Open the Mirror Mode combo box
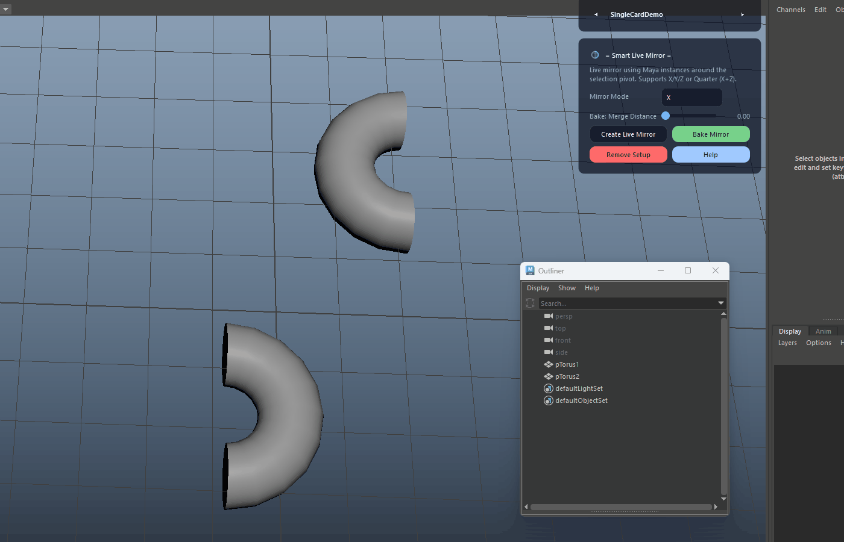 692,97
